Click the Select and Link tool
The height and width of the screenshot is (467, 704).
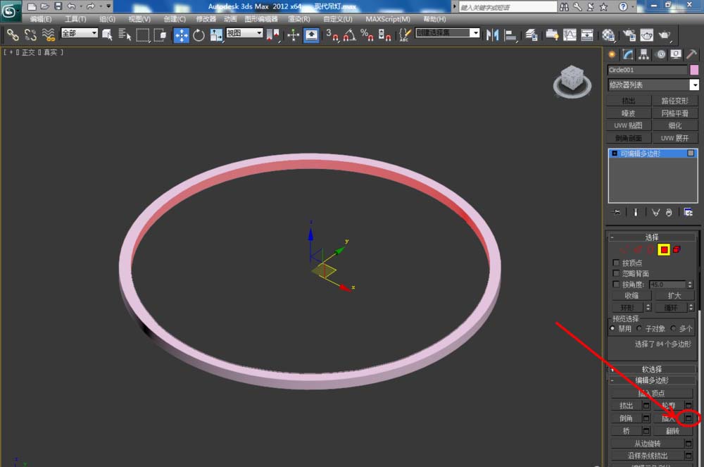pyautogui.click(x=13, y=35)
